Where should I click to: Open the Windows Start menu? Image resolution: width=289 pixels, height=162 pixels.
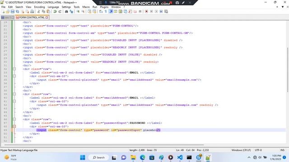click(x=83, y=157)
